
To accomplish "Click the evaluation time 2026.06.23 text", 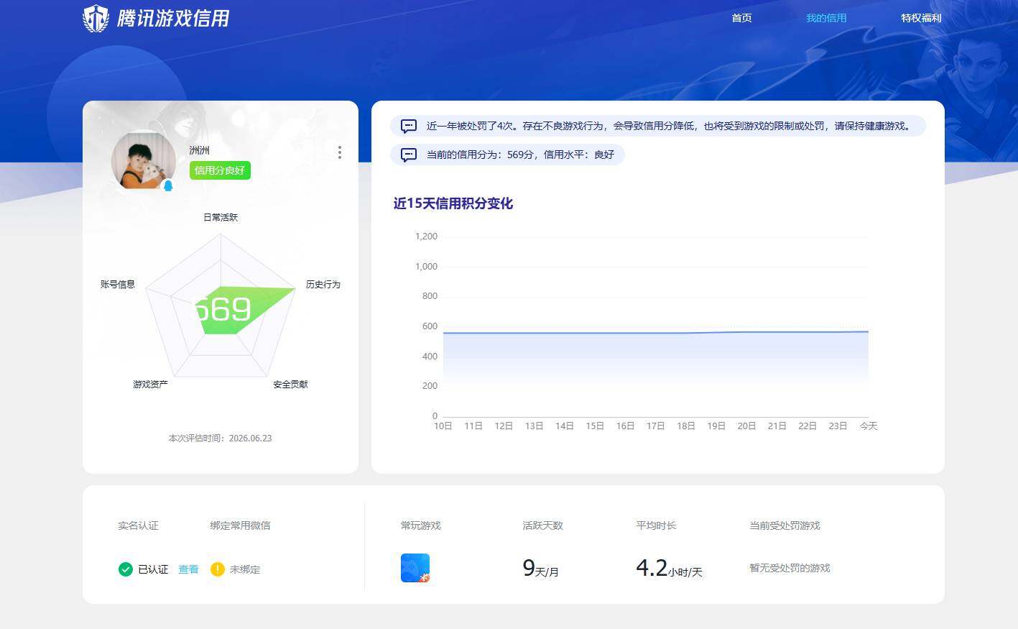I will coord(220,438).
